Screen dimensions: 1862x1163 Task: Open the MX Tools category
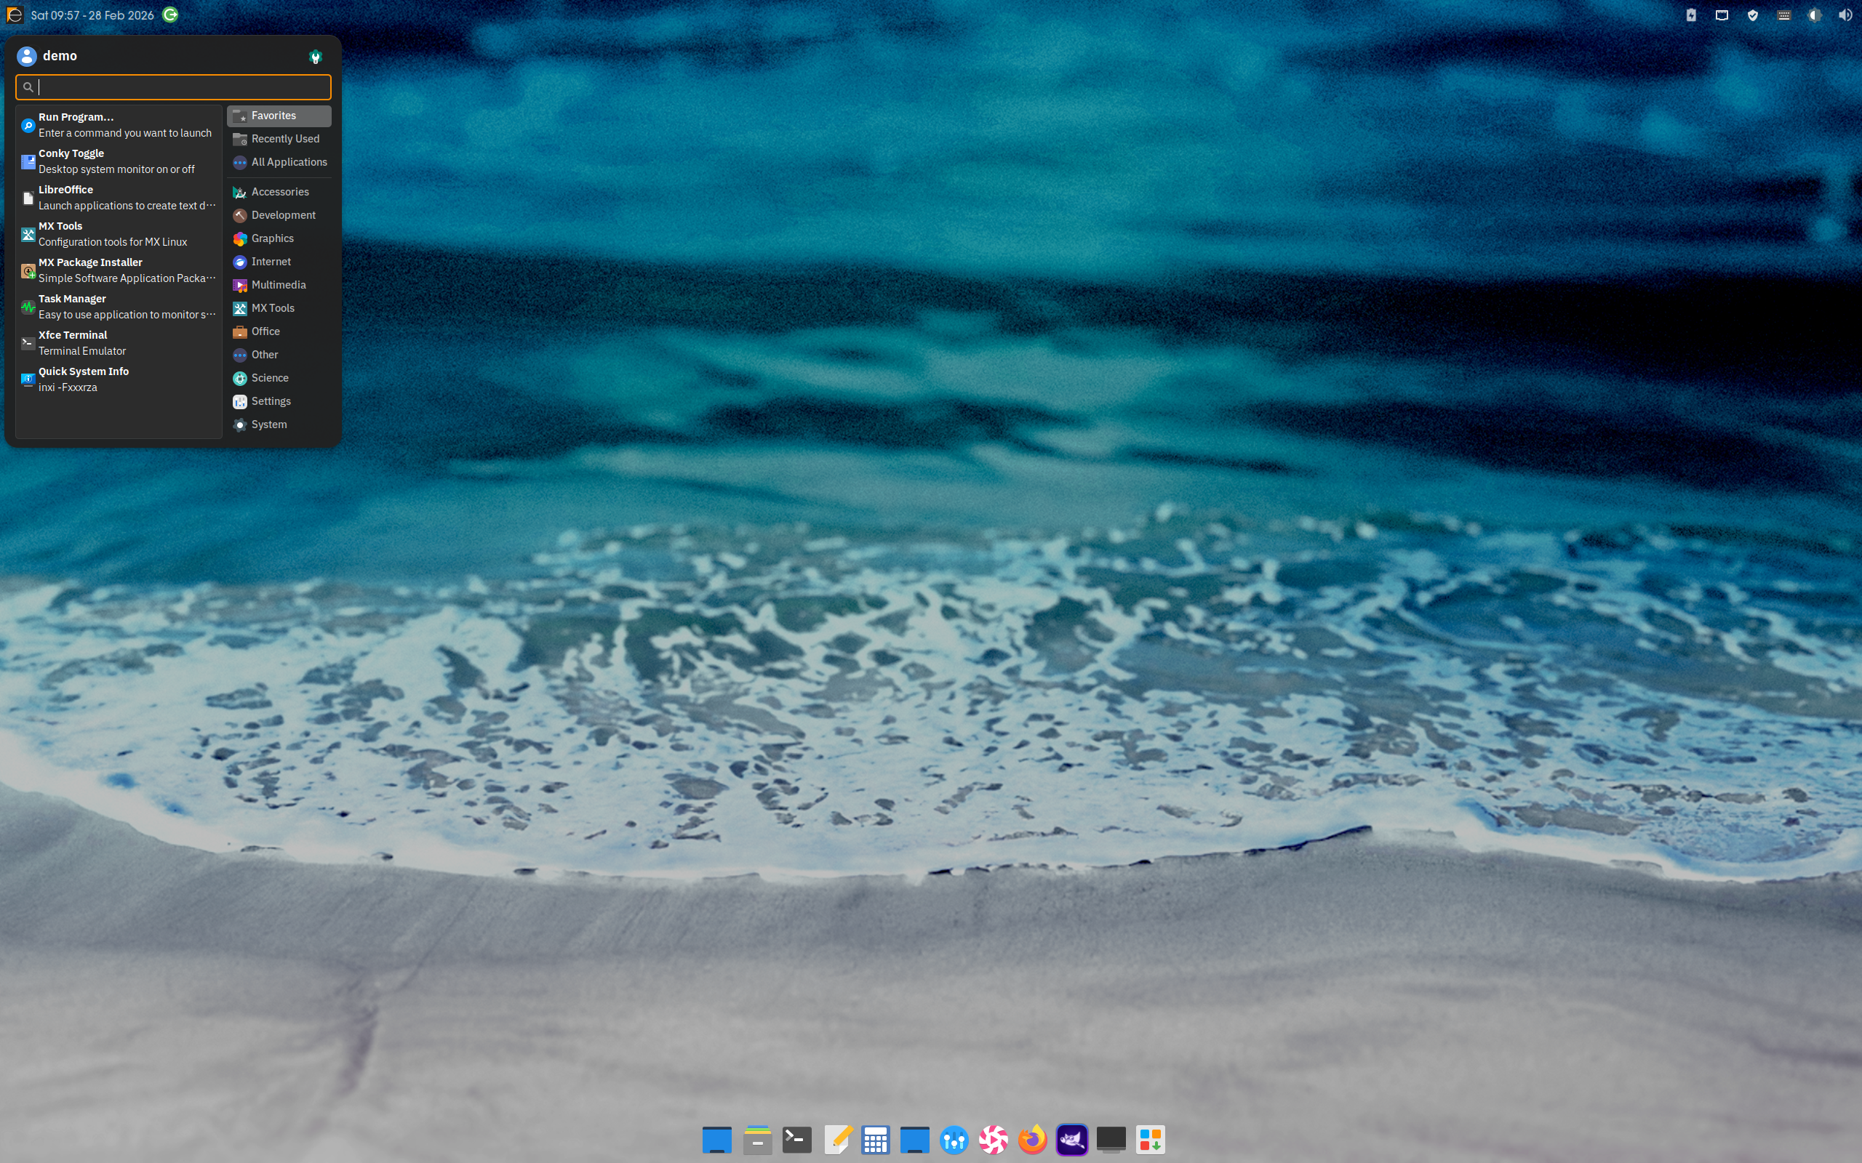point(279,307)
